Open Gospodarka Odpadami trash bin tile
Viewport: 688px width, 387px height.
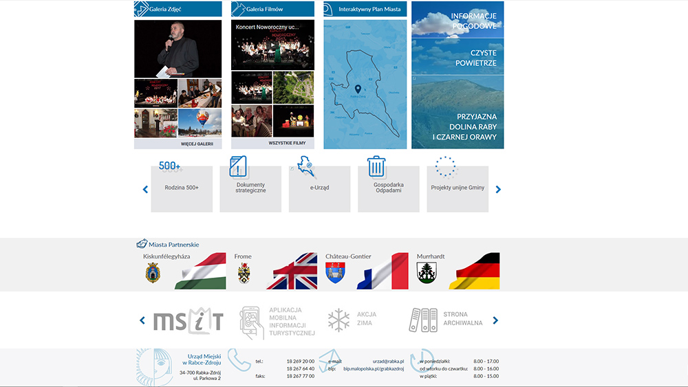point(388,188)
